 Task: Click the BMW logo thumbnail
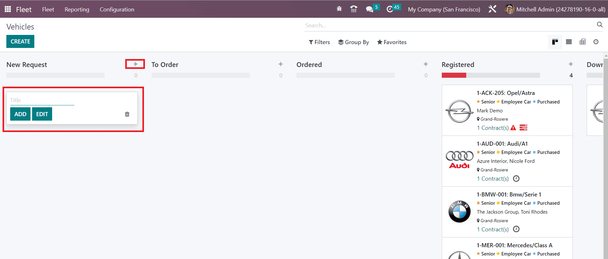click(459, 212)
